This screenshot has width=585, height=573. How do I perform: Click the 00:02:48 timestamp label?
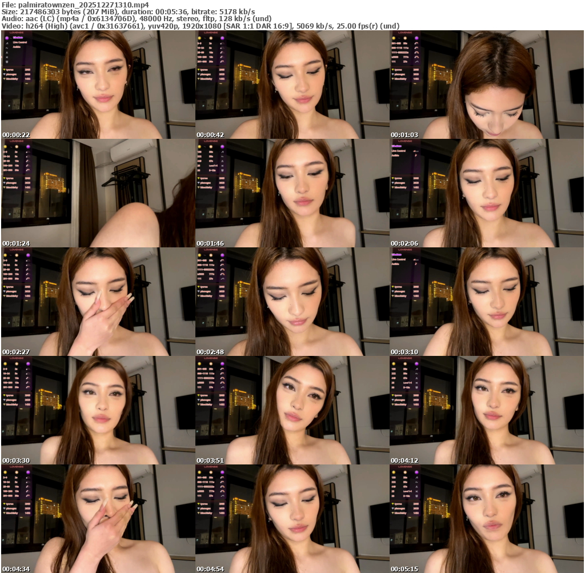pyautogui.click(x=210, y=352)
